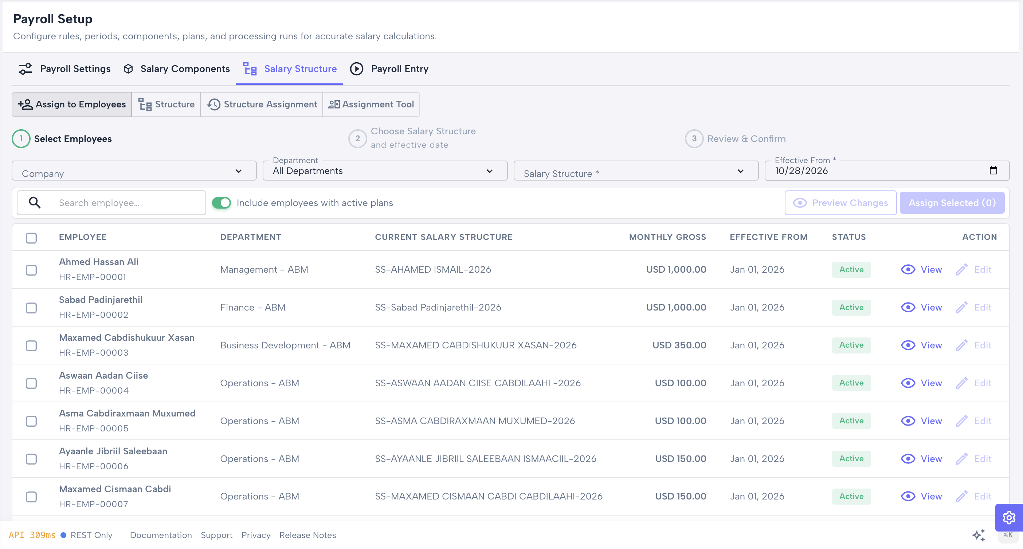Click the AI sparkle icon in footer
The image size is (1023, 549).
979,535
